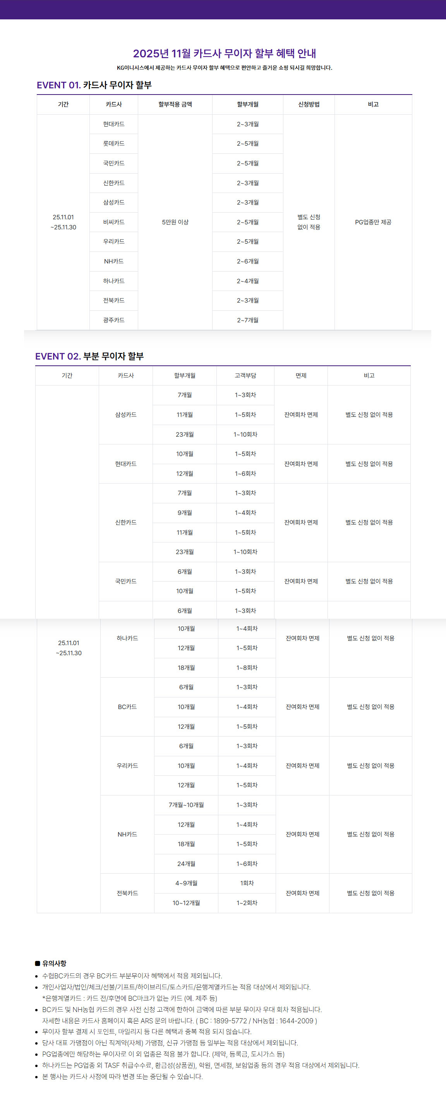Click the purple banner at page top
446x1112 pixels.
[223, 10]
